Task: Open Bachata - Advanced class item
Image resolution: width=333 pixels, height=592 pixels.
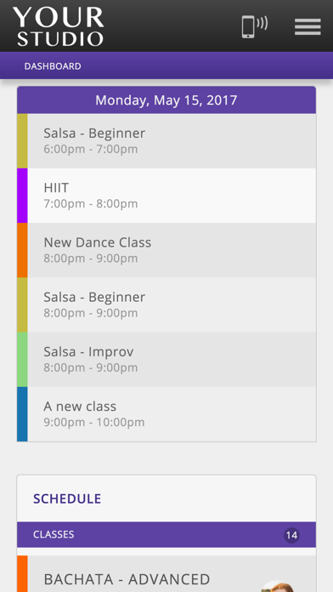Action: tap(166, 574)
